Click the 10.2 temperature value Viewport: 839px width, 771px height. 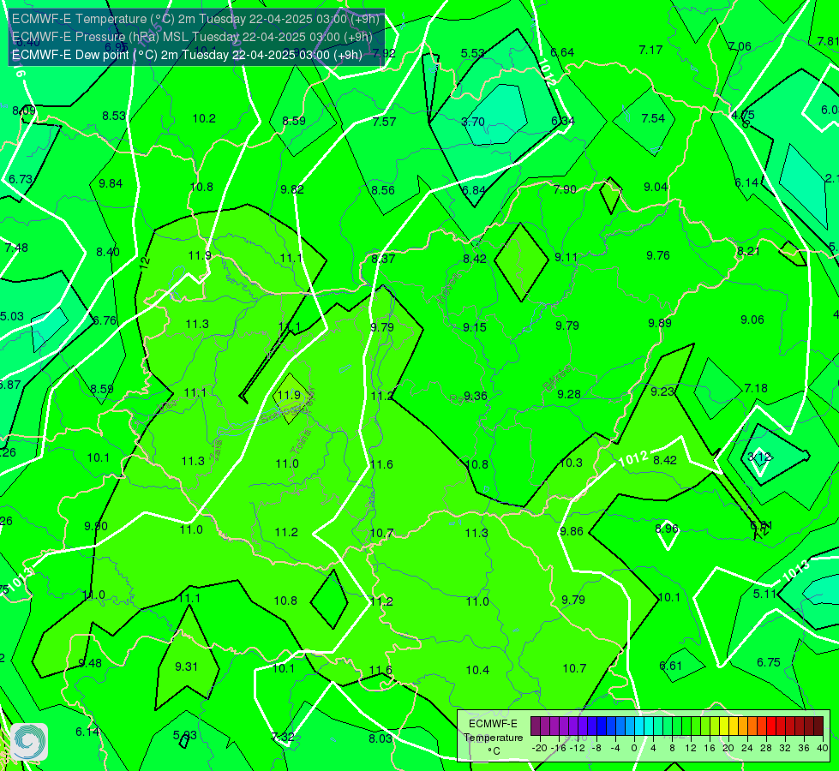(x=204, y=119)
